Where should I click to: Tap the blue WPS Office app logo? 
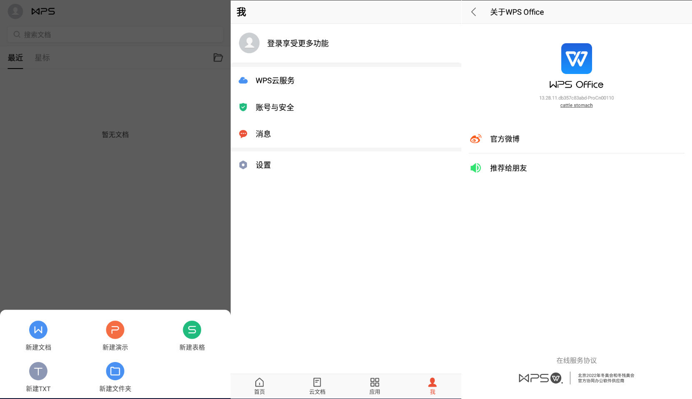click(x=577, y=59)
